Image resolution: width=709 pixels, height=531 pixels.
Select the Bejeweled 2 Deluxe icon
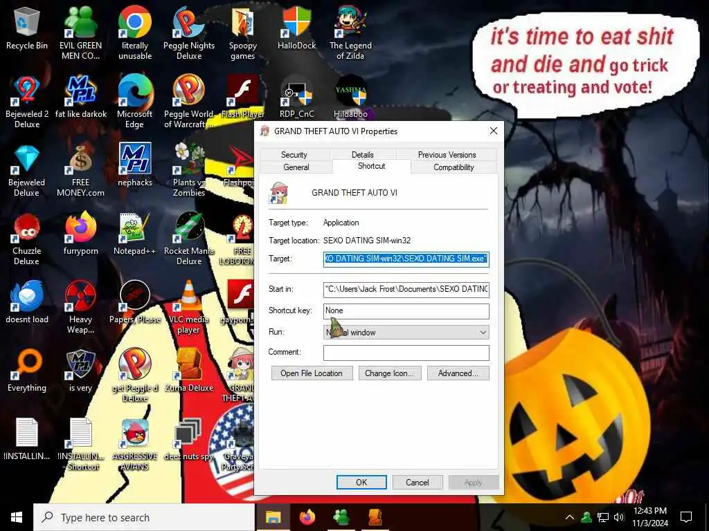point(27,101)
